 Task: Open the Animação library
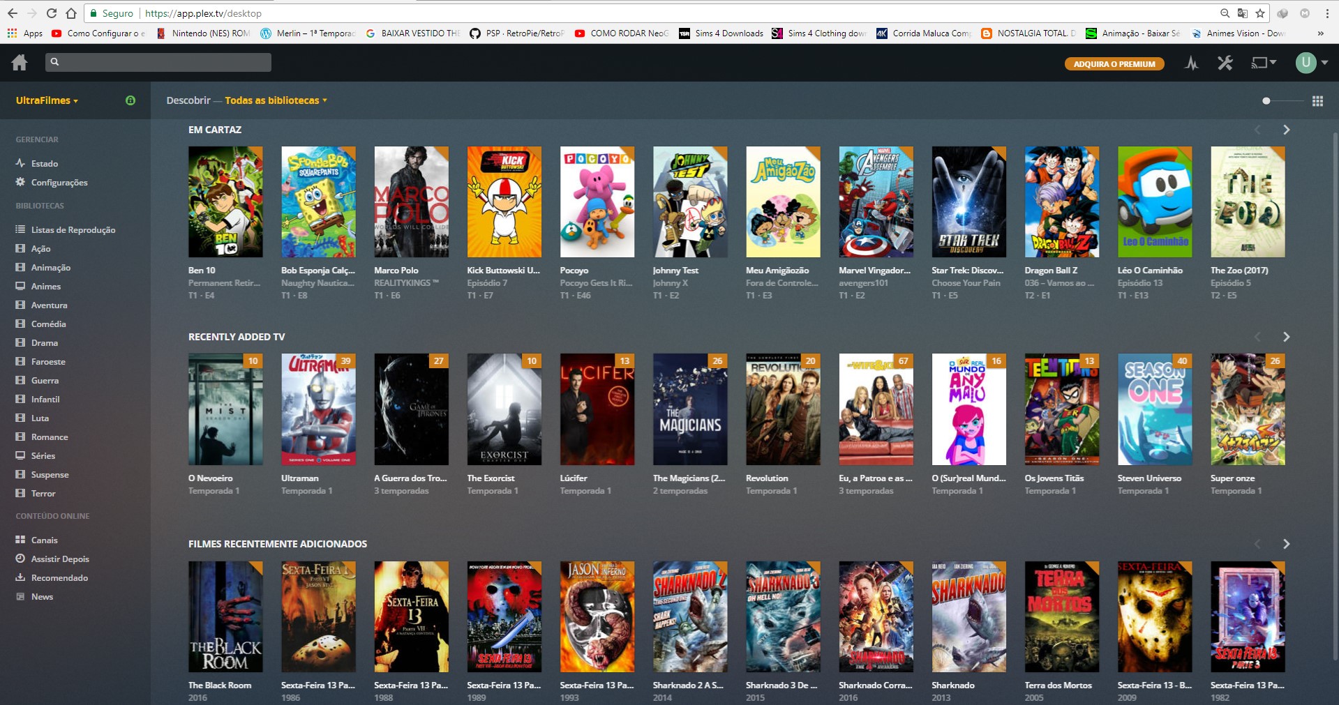pyautogui.click(x=51, y=267)
